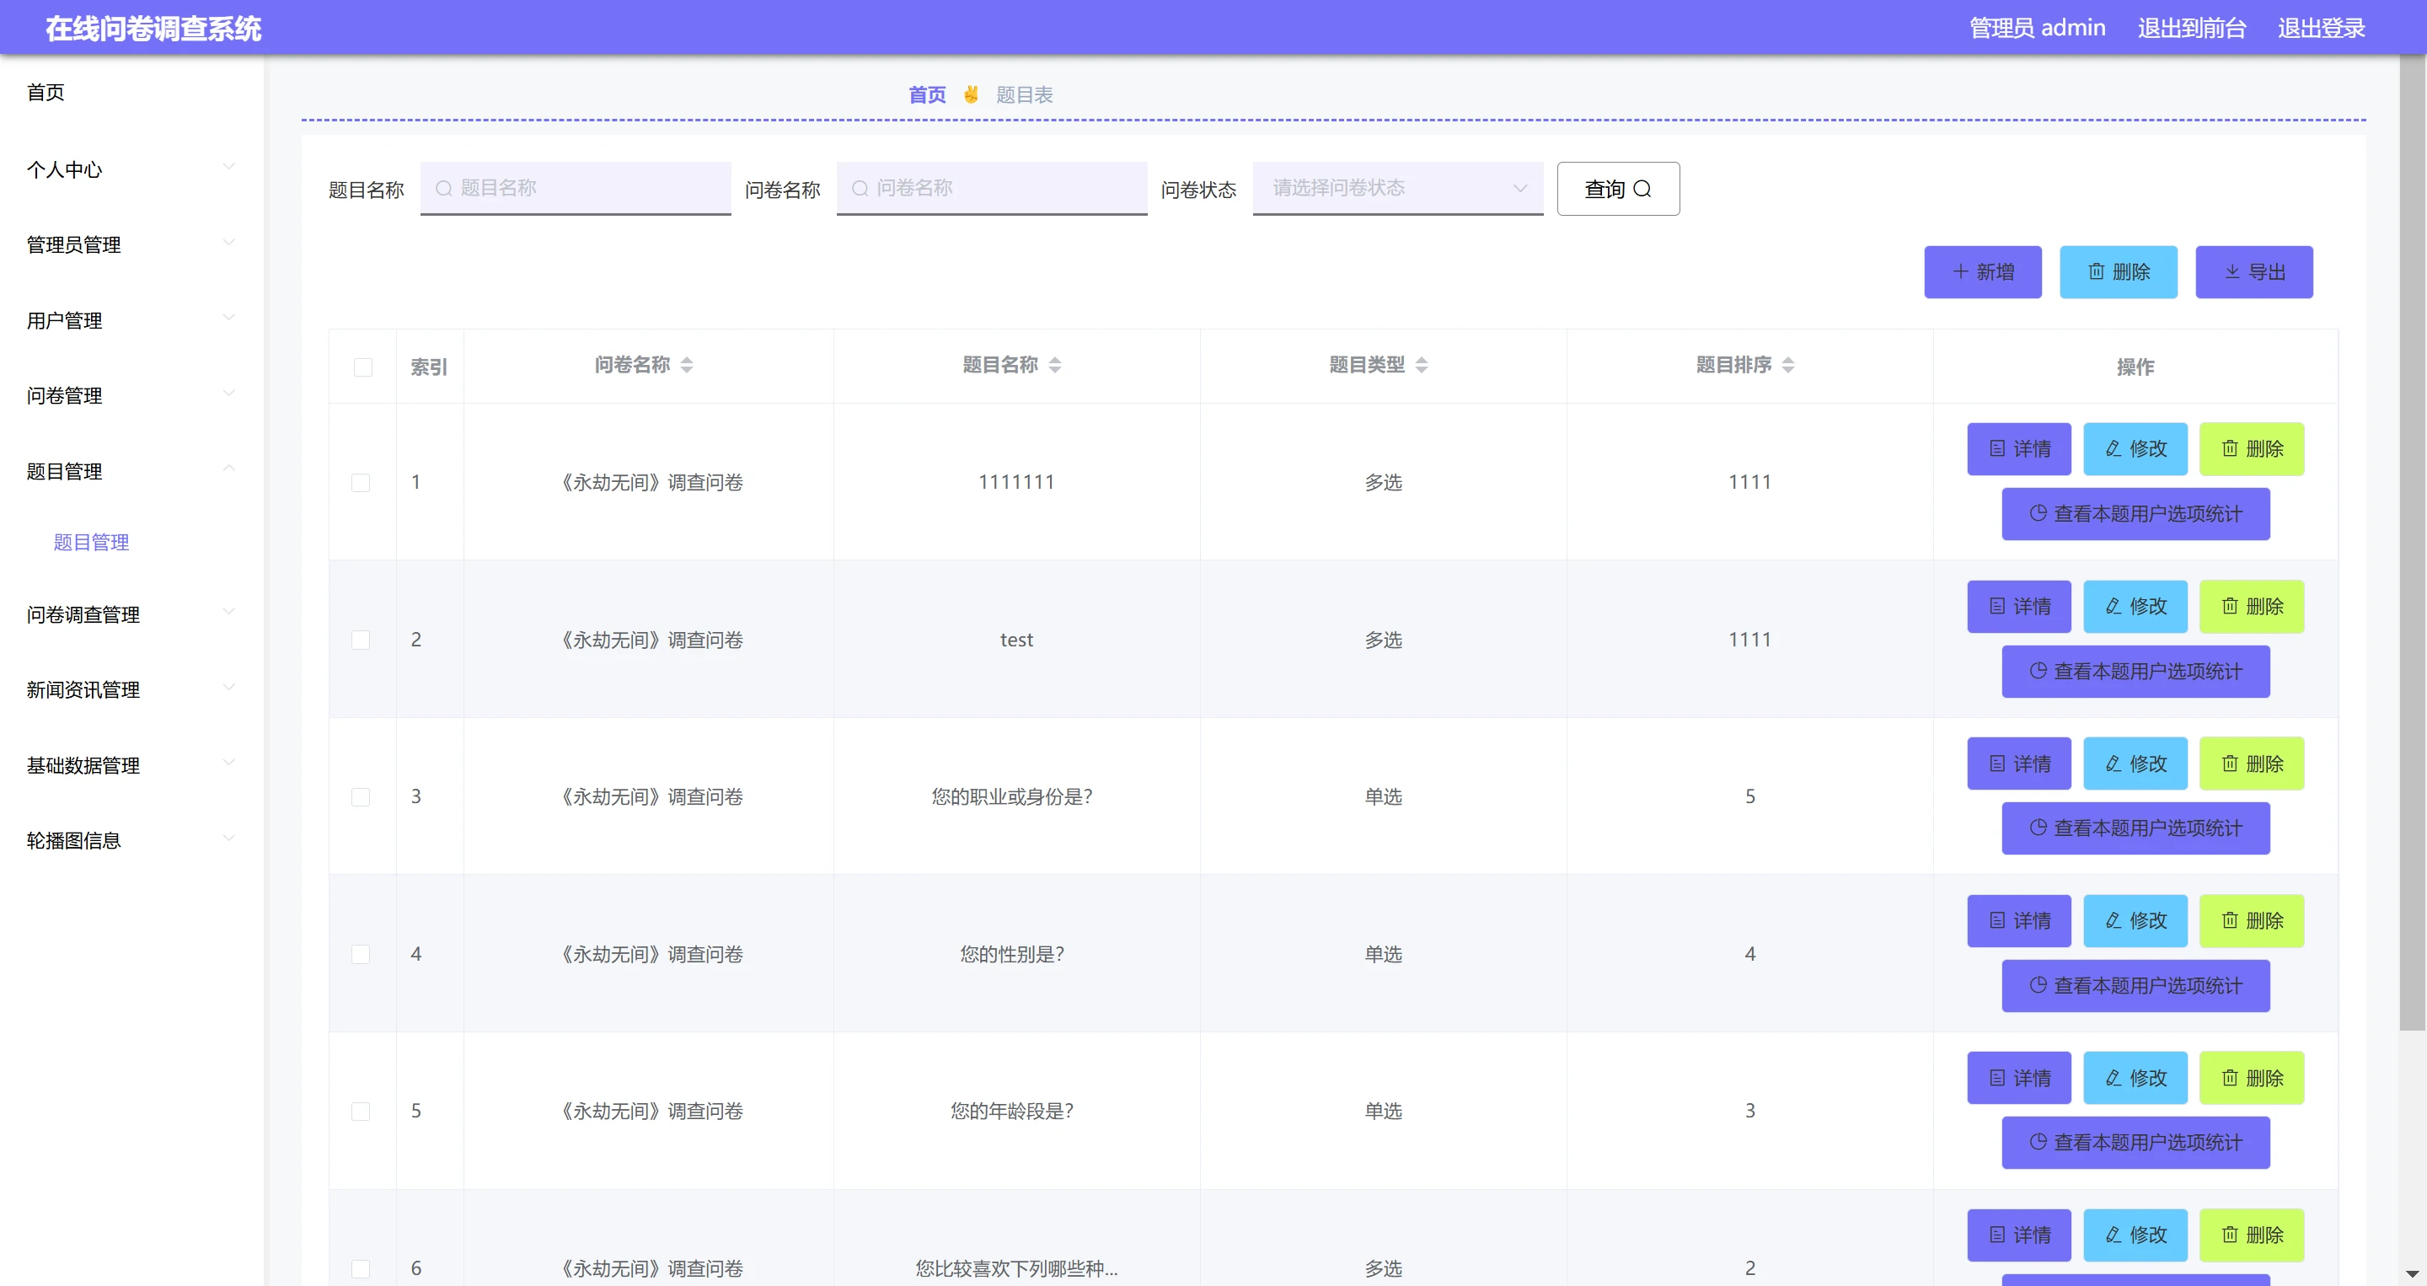Screen dimensions: 2427x1286
Task: Select the checkbox for row 5
Action: coord(361,1112)
